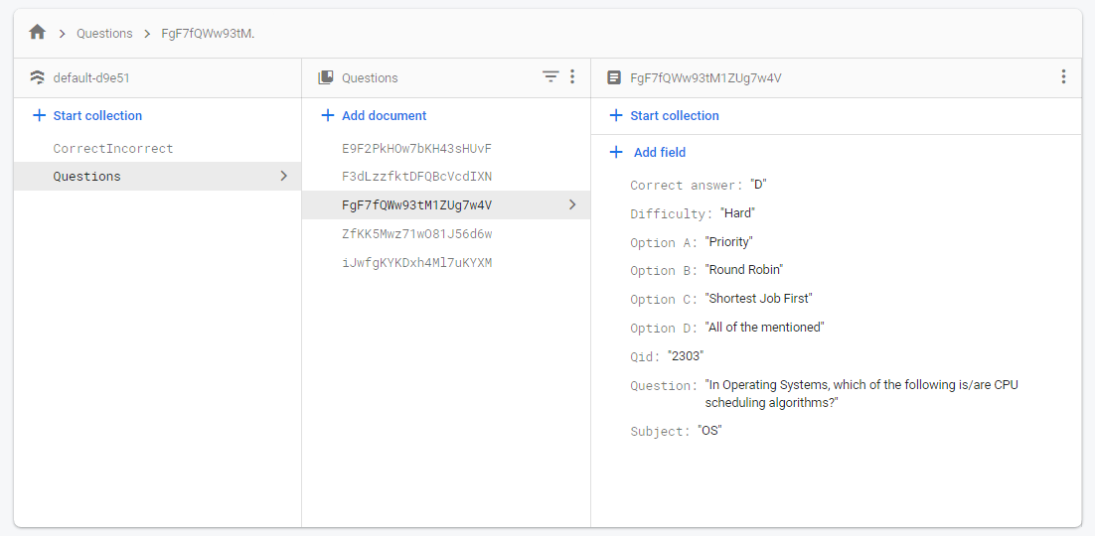The height and width of the screenshot is (536, 1095).
Task: Open document iJwfgKYKDxh4Ml7uKYXM
Action: click(416, 263)
